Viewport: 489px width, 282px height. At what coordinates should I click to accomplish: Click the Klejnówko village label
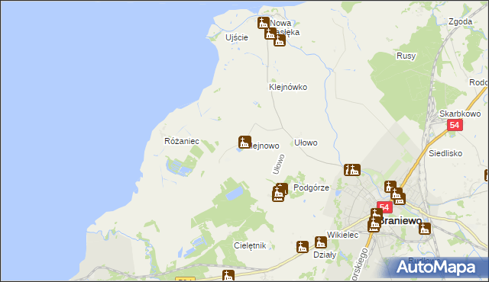[288, 87]
